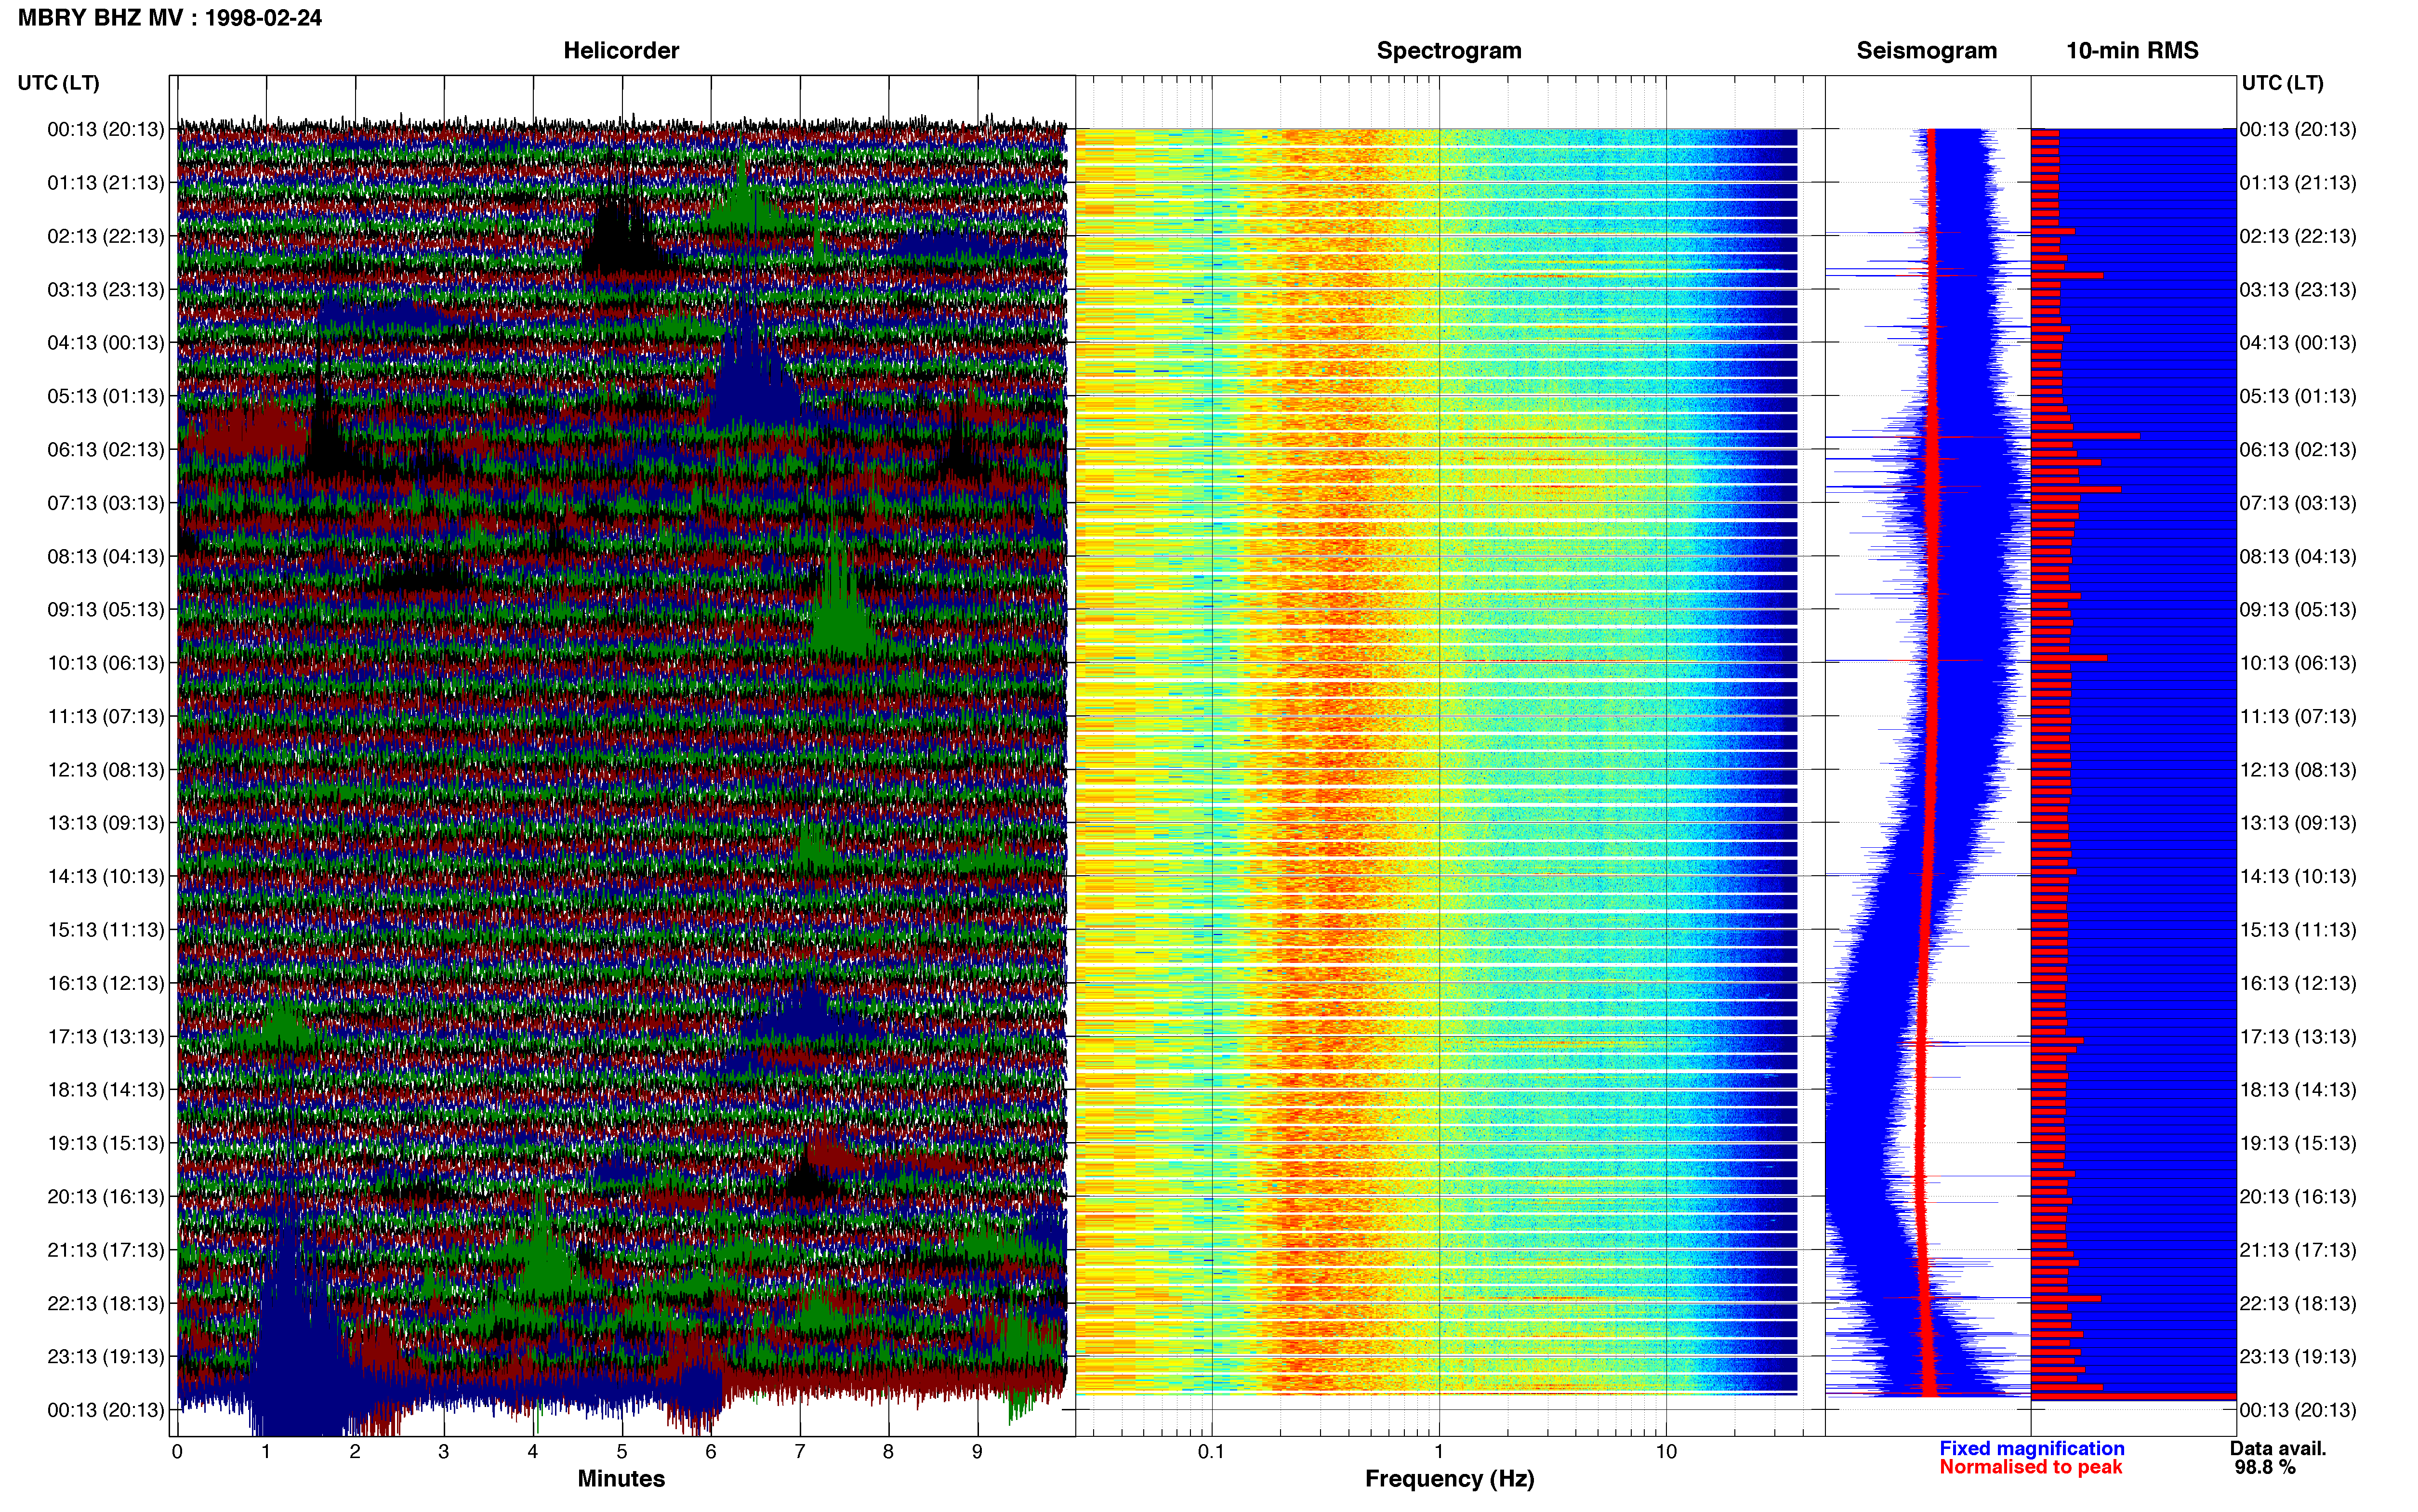The image size is (2418, 1512).
Task: Click the right 'UTC (LT)' axis label
Action: pyautogui.click(x=2282, y=83)
